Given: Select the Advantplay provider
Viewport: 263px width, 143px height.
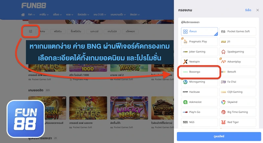Looking at the screenshot, I should 238,62.
